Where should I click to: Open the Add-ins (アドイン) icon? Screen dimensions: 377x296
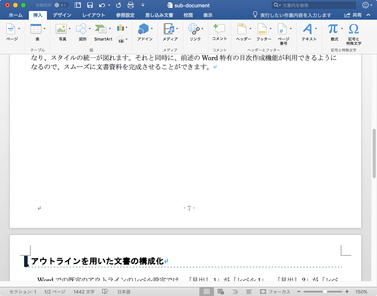click(144, 29)
